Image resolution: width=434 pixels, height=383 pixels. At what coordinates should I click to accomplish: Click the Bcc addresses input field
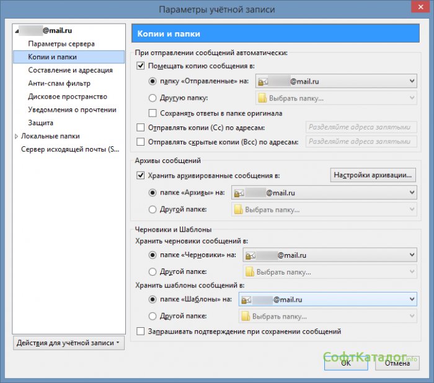click(x=361, y=142)
